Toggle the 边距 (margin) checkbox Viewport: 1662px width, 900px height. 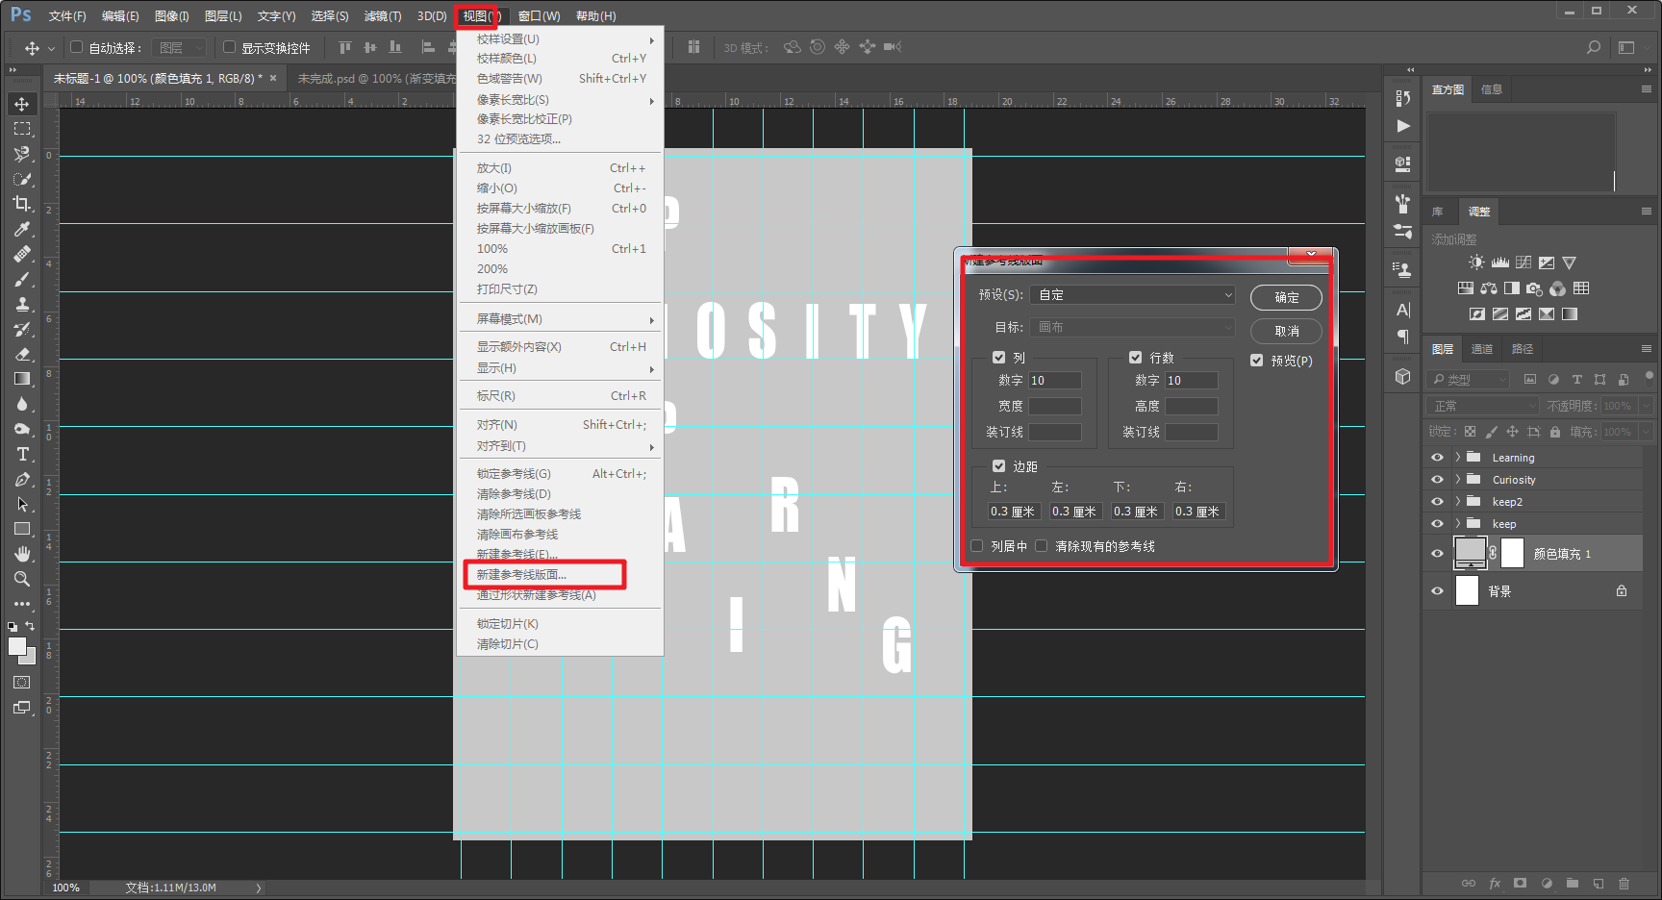pos(998,465)
